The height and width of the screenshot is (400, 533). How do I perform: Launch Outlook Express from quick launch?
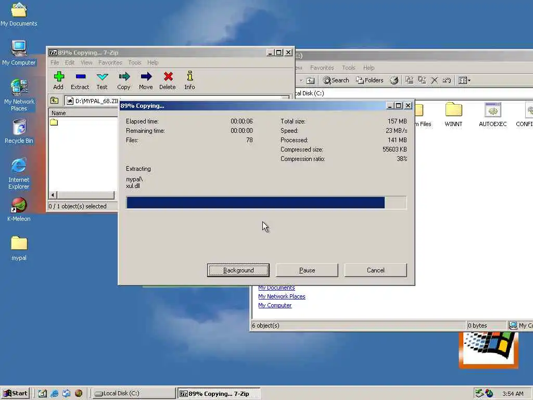pyautogui.click(x=66, y=393)
